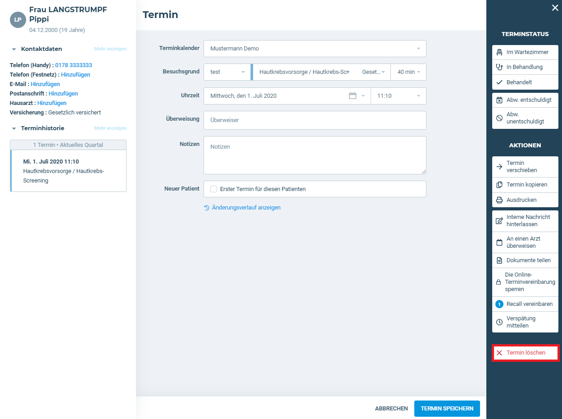Click the stethoscope In Behandlung icon
Screen dimensions: 562x419
coord(499,67)
